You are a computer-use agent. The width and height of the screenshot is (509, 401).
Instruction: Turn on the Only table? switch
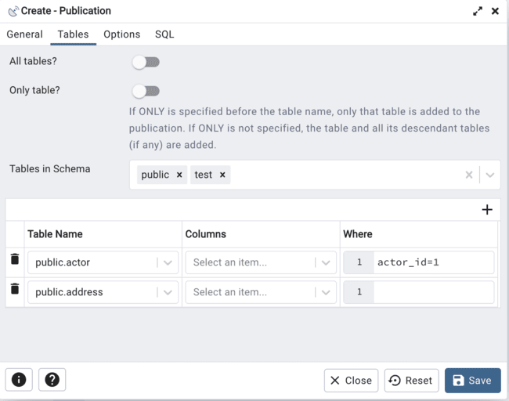pos(146,91)
